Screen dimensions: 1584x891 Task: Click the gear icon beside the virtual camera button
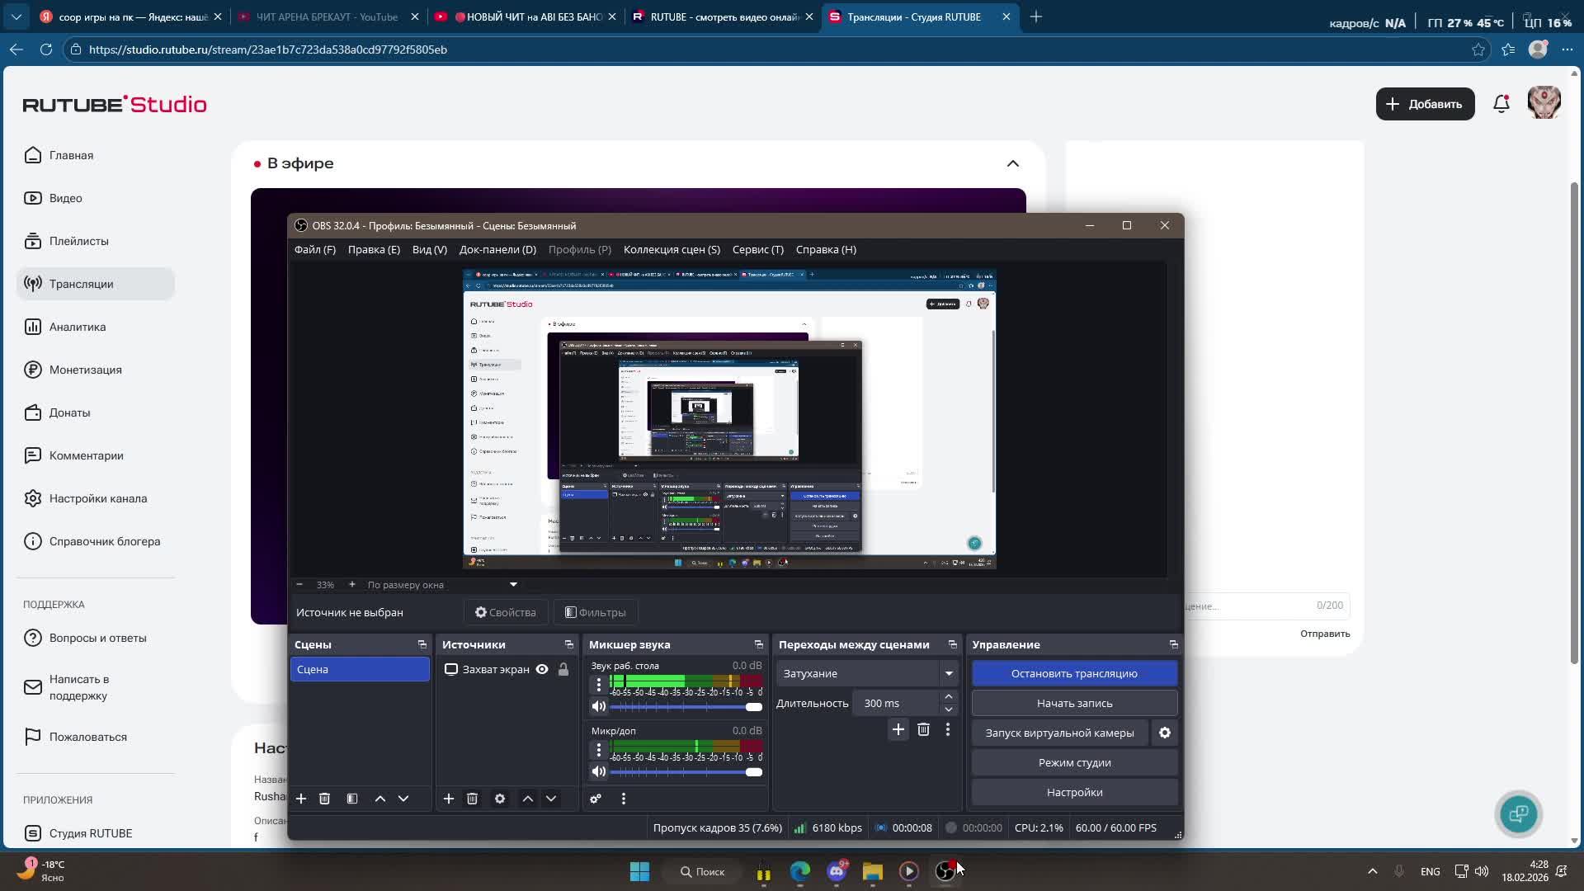coord(1164,733)
